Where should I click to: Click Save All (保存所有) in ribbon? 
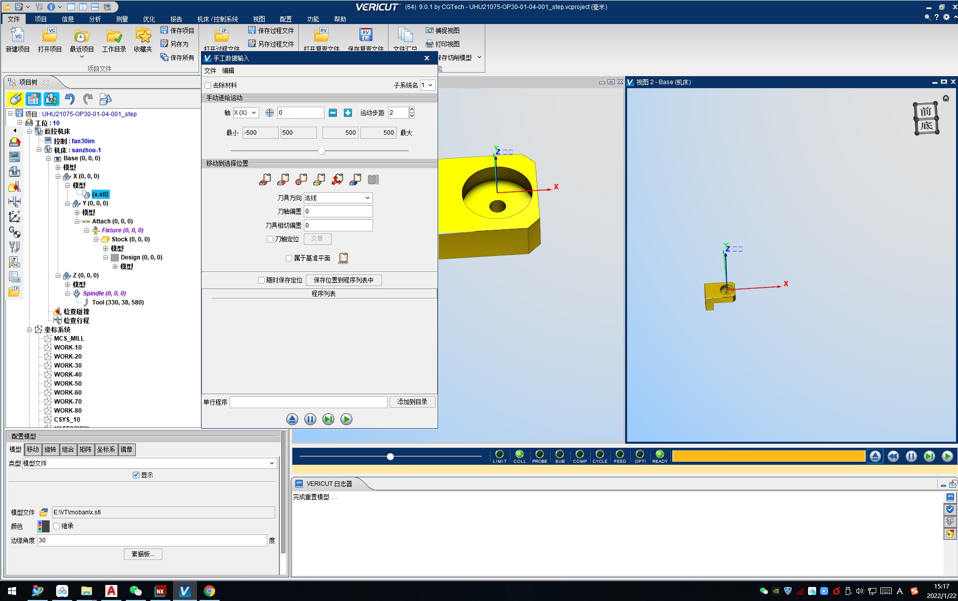[x=177, y=58]
